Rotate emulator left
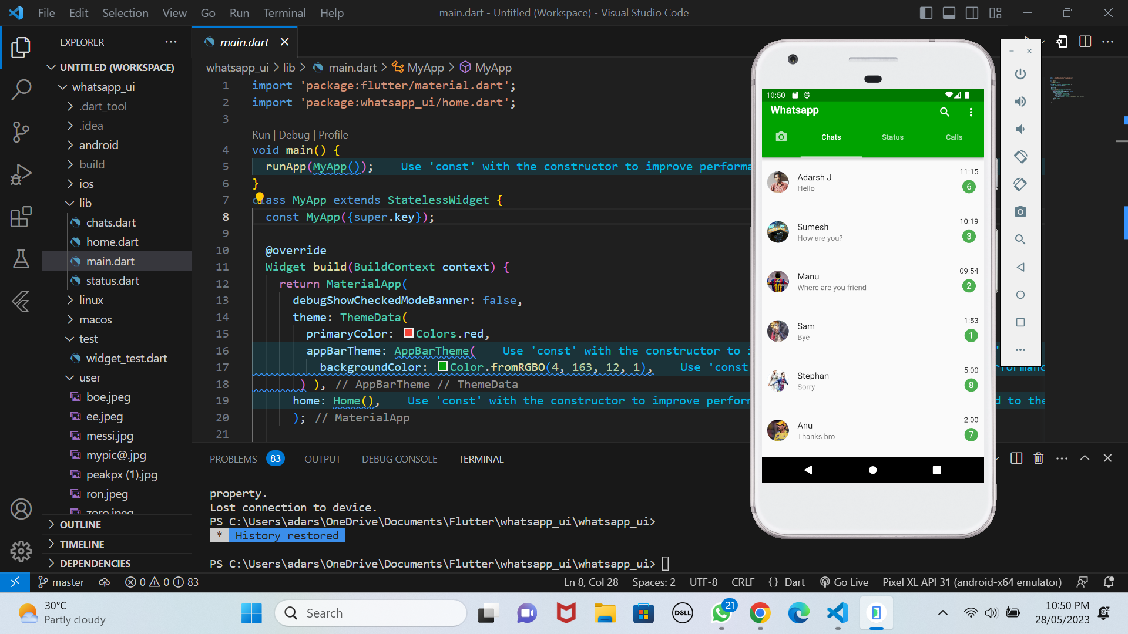The image size is (1128, 634). click(1020, 157)
